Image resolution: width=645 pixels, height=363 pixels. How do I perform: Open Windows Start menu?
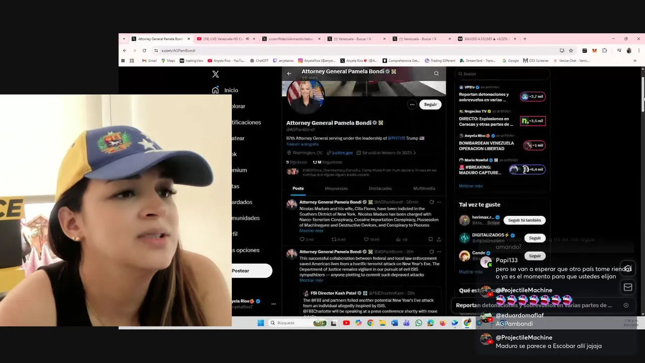pyautogui.click(x=261, y=323)
